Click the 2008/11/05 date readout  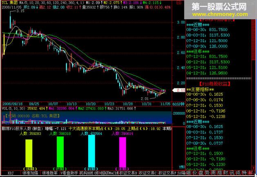(x=11, y=7)
